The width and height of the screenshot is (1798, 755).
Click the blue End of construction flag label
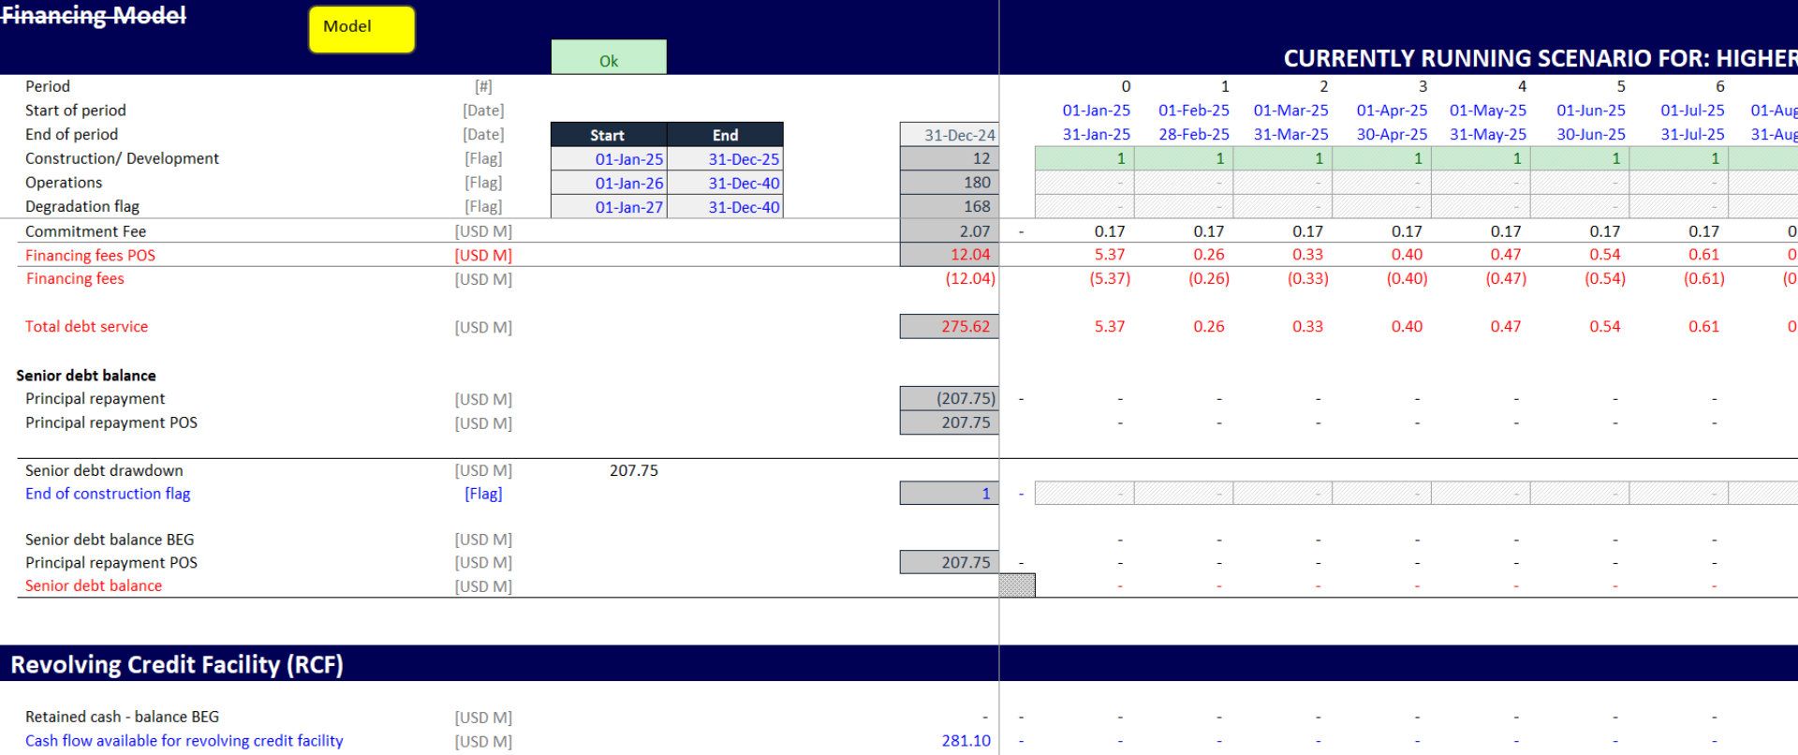[108, 494]
